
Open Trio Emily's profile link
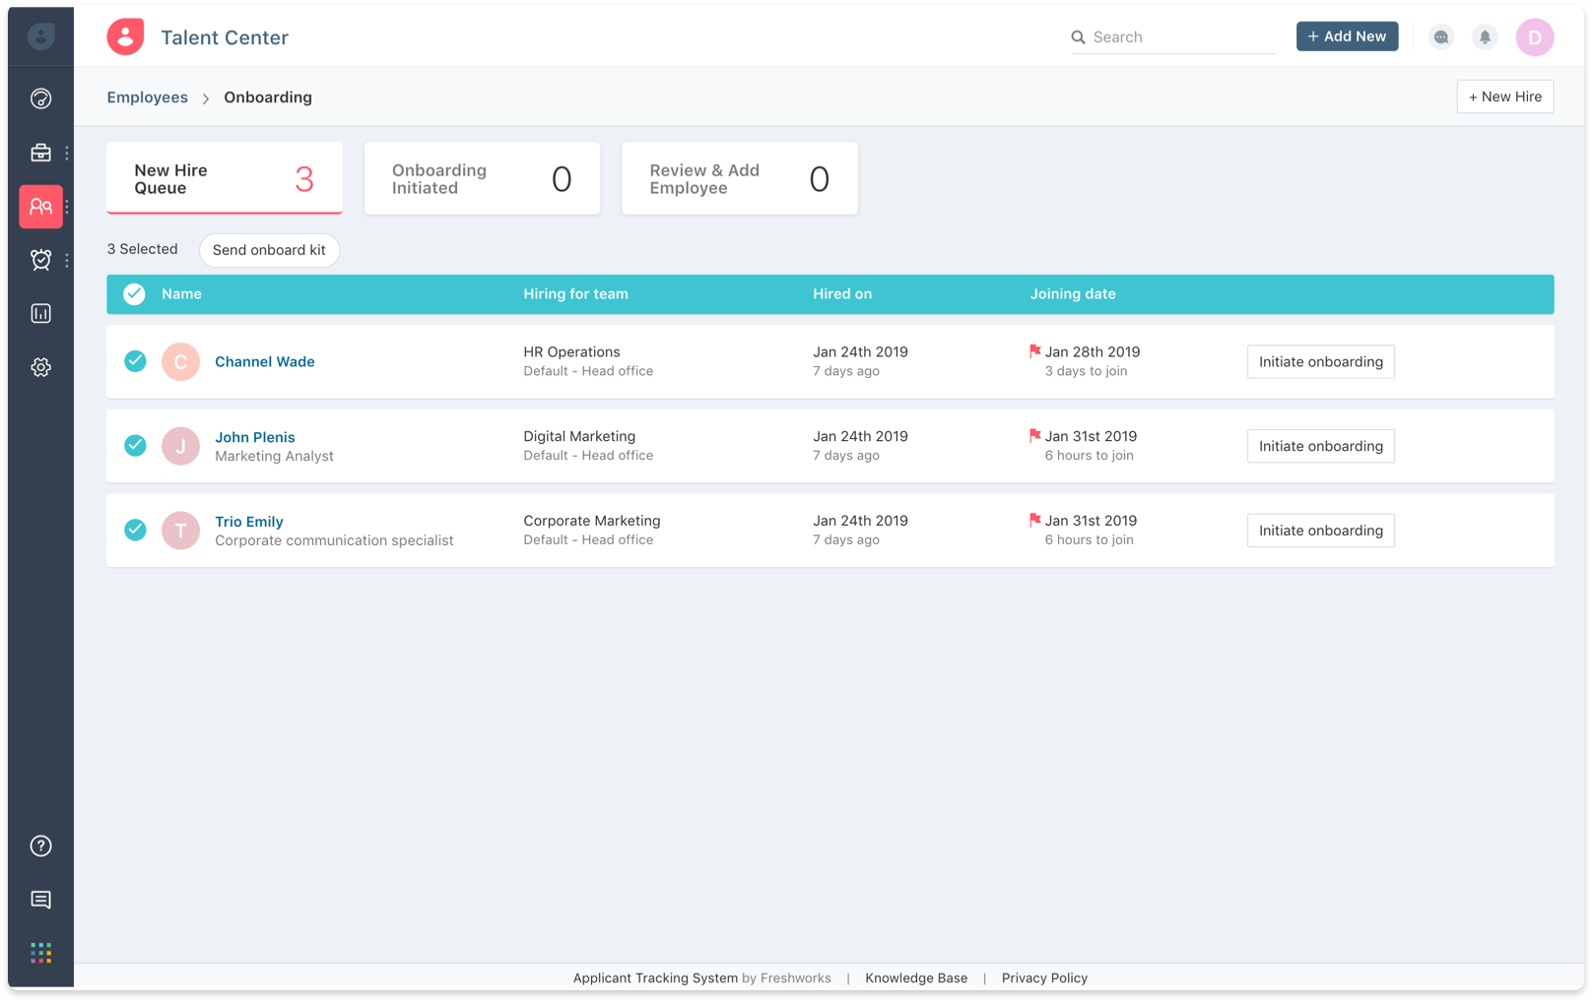249,522
